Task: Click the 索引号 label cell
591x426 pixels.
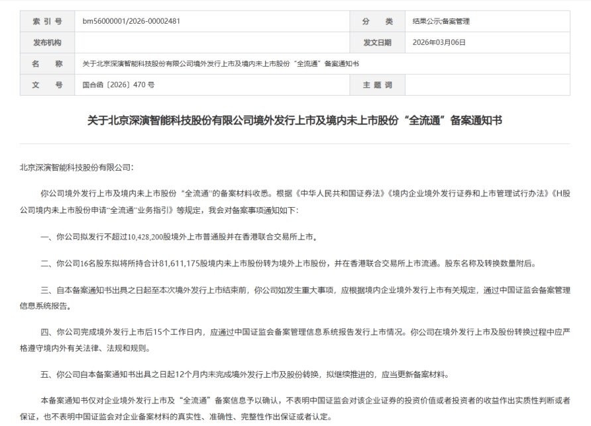Action: (47, 21)
